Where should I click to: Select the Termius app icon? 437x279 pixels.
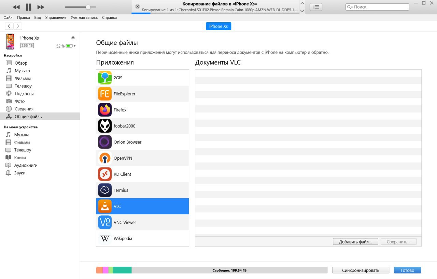pyautogui.click(x=105, y=190)
